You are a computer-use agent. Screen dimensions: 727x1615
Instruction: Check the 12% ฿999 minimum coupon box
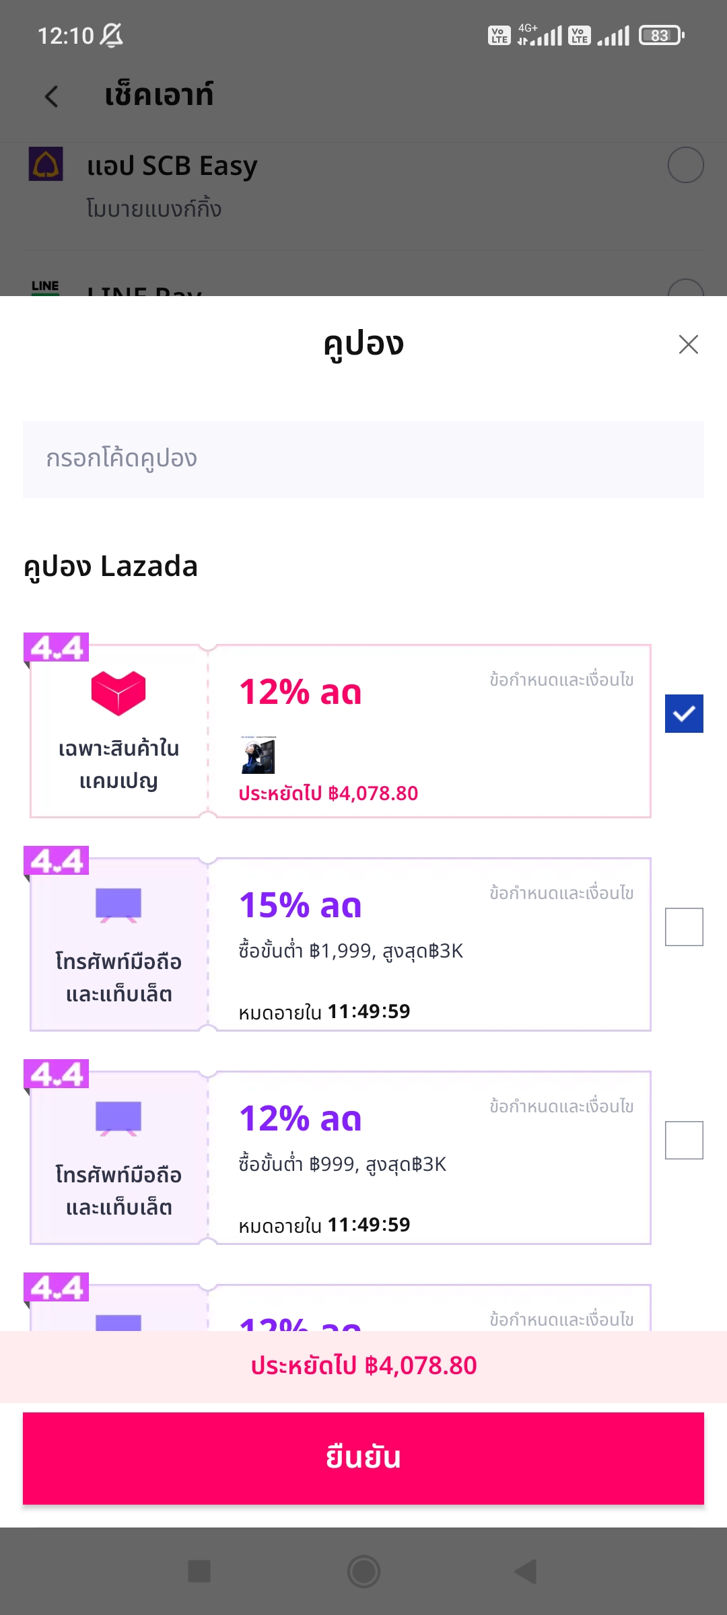pos(684,1140)
